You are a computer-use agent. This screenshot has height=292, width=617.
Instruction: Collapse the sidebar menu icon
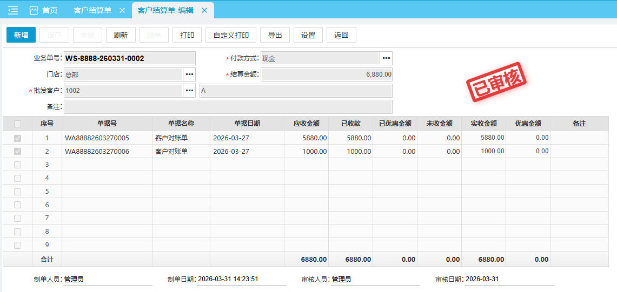point(13,10)
